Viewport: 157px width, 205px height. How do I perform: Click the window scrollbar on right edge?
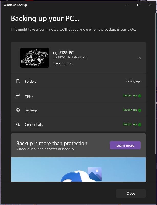155,84
